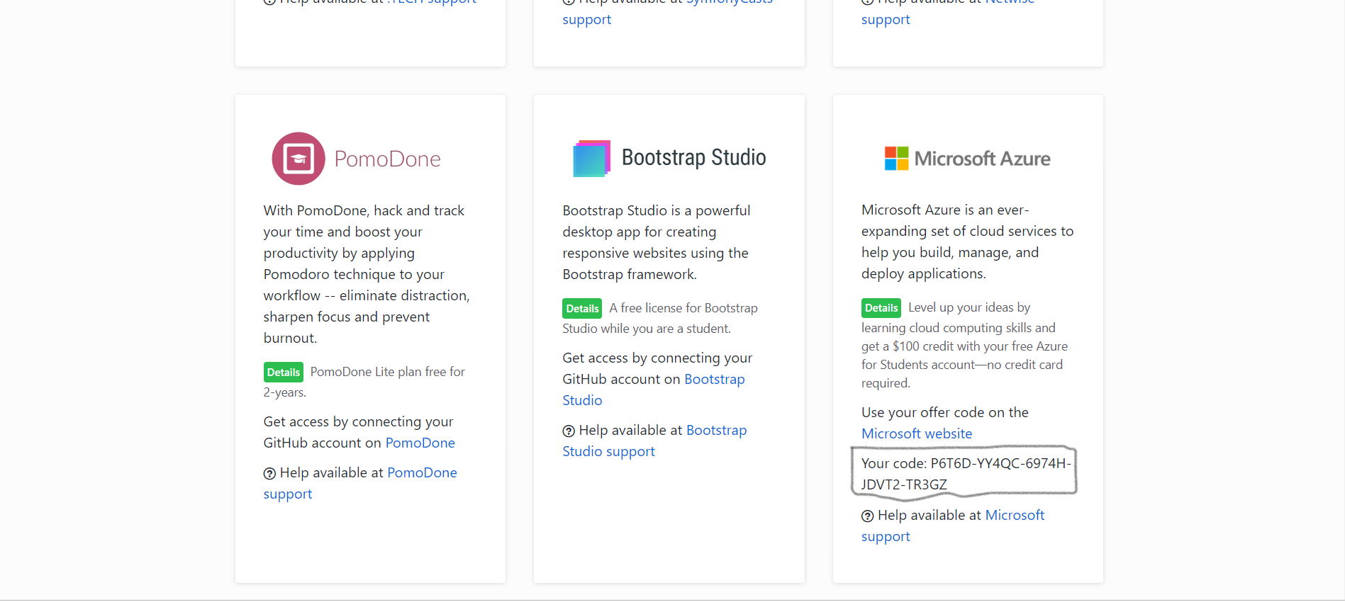Click Details badge in Bootstrap Studio card
The width and height of the screenshot is (1345, 602).
[582, 309]
